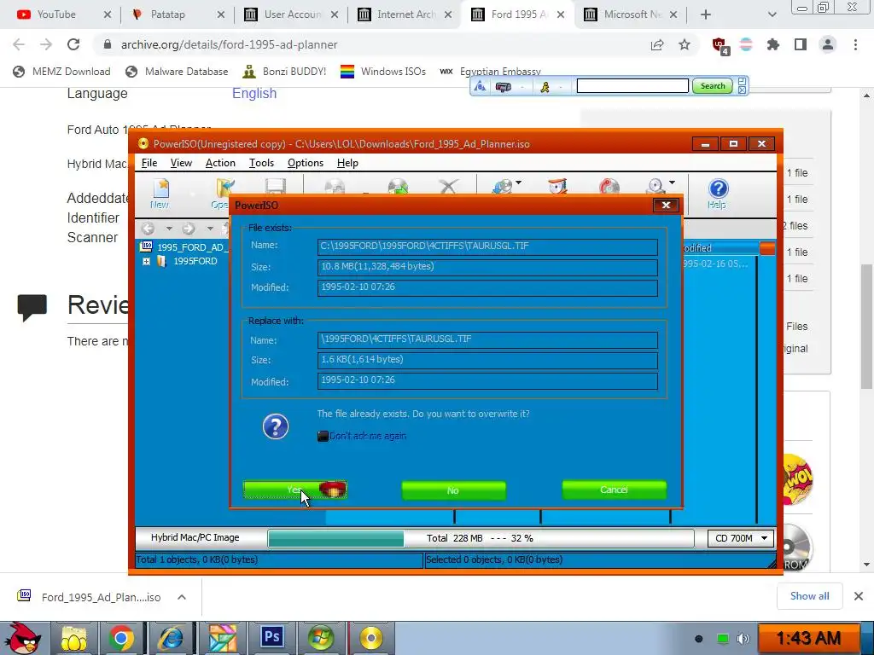Open the Tools menu in PowerISO
The image size is (874, 655).
tap(261, 163)
